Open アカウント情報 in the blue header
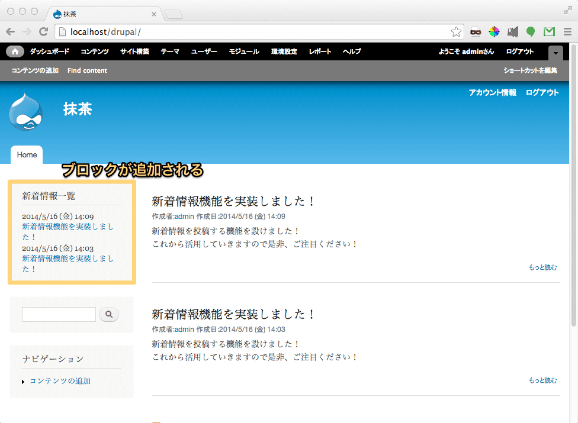 (493, 92)
